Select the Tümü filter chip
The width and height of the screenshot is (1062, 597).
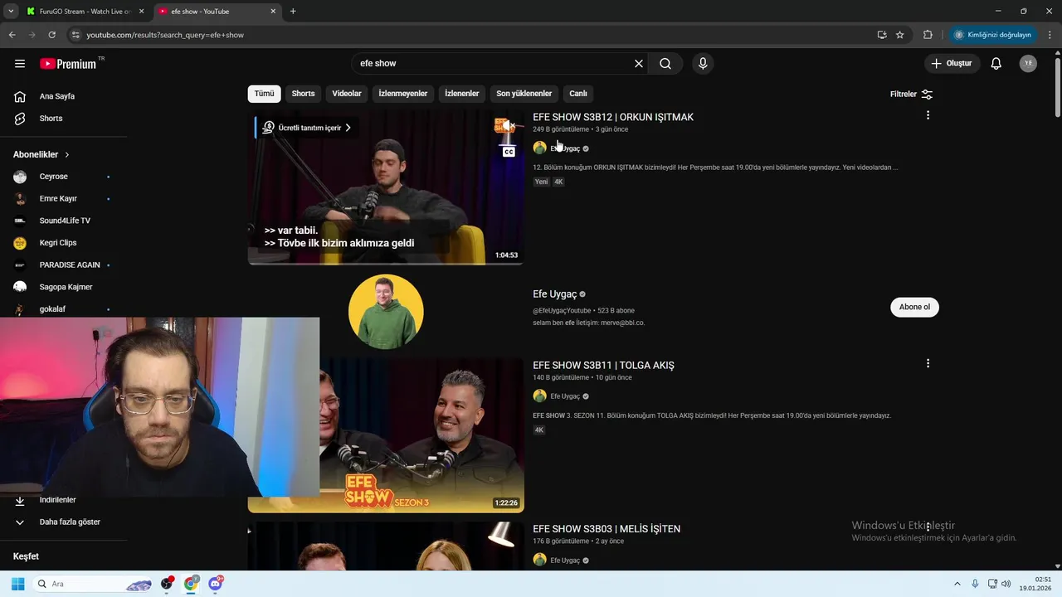[264, 94]
